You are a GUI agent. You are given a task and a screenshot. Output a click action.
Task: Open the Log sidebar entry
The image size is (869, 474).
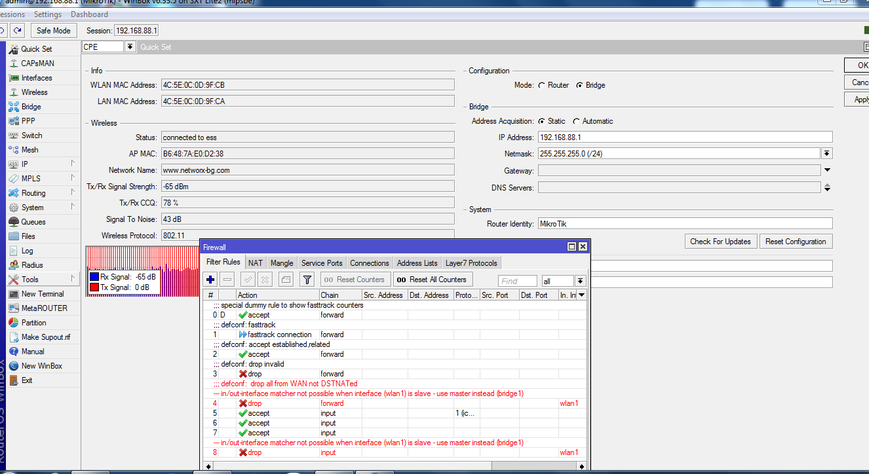point(27,251)
